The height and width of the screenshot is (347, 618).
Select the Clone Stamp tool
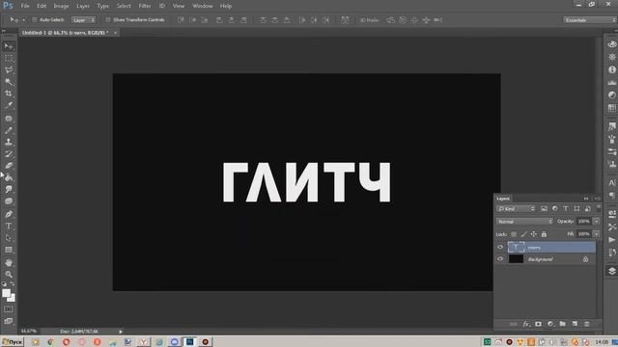click(9, 142)
